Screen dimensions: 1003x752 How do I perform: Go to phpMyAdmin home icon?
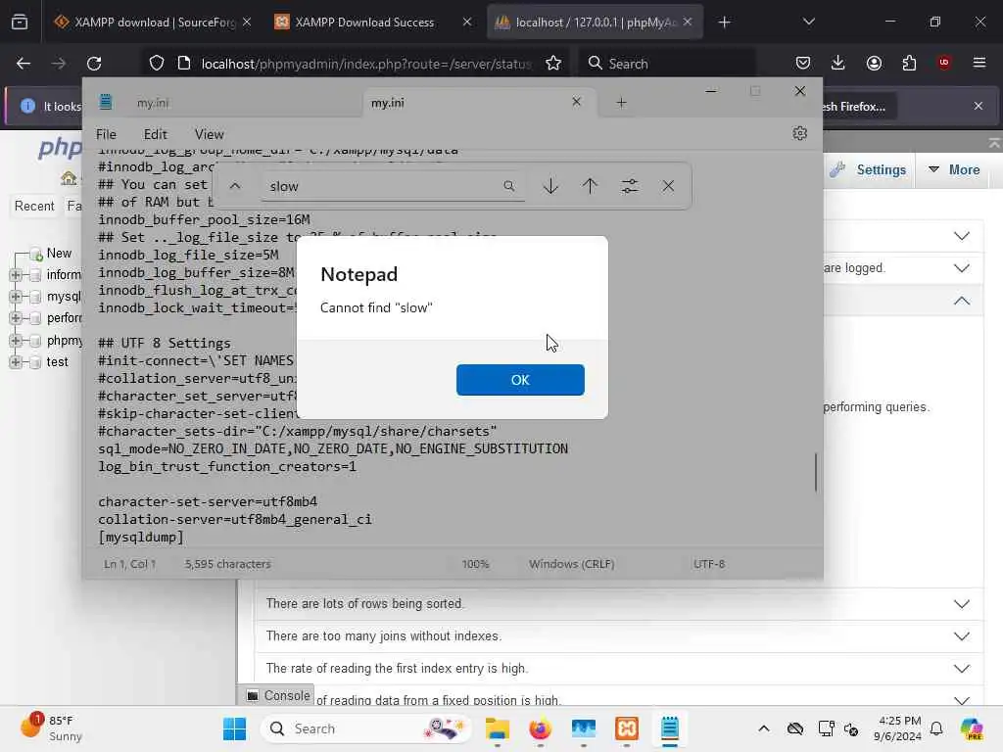(x=69, y=178)
